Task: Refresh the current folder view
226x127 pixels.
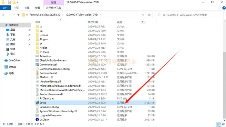Action: (x=149, y=15)
